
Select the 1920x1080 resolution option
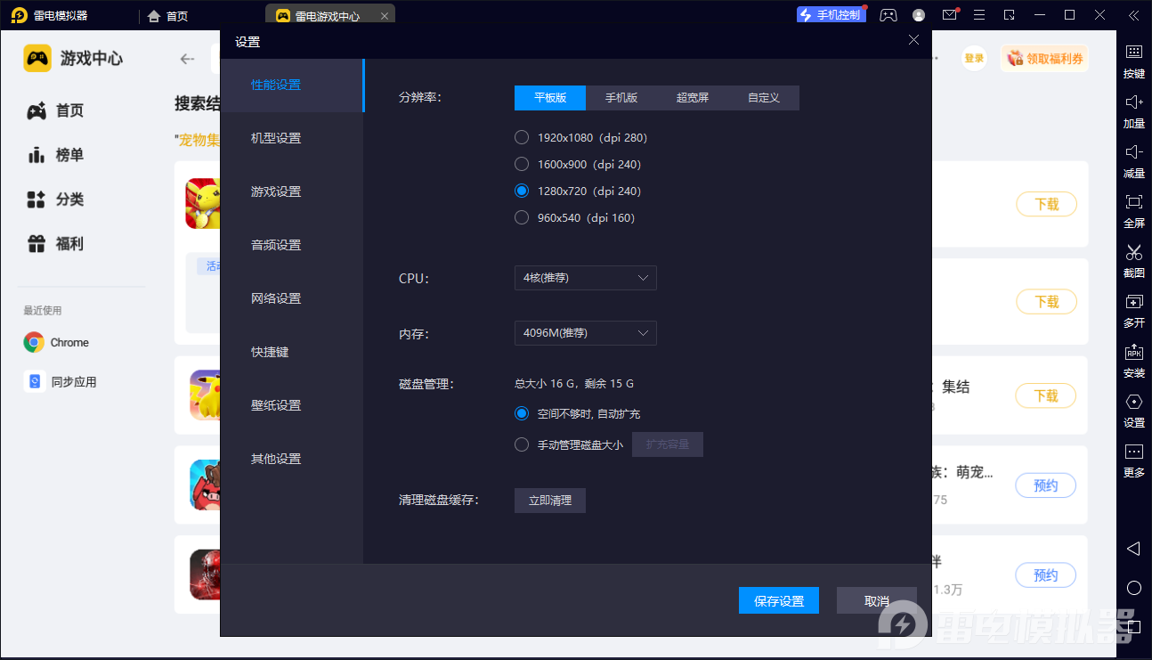coord(522,137)
